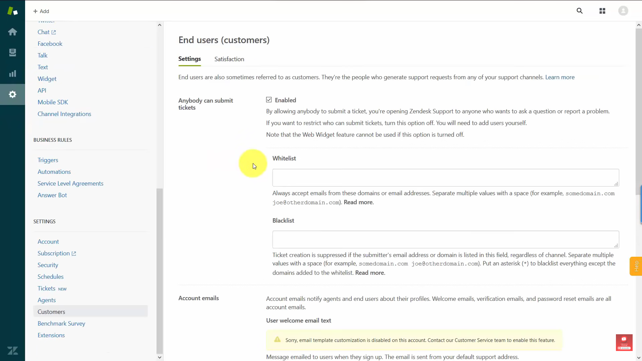642x361 pixels.
Task: Open the Text channel settings
Action: pyautogui.click(x=42, y=67)
